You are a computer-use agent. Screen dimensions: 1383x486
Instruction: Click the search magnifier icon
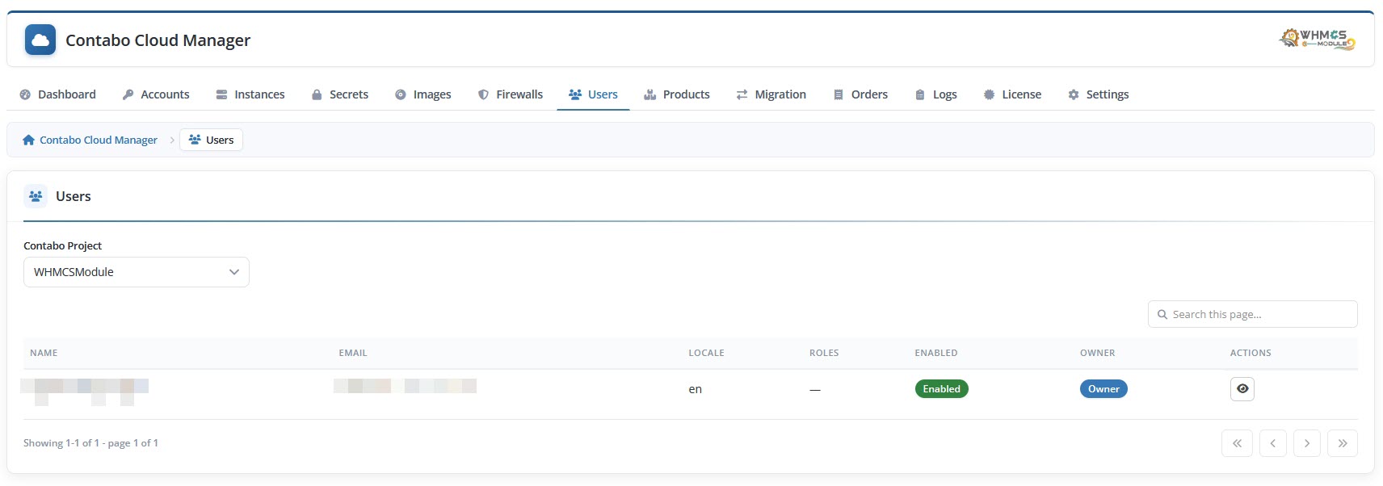pos(1162,314)
